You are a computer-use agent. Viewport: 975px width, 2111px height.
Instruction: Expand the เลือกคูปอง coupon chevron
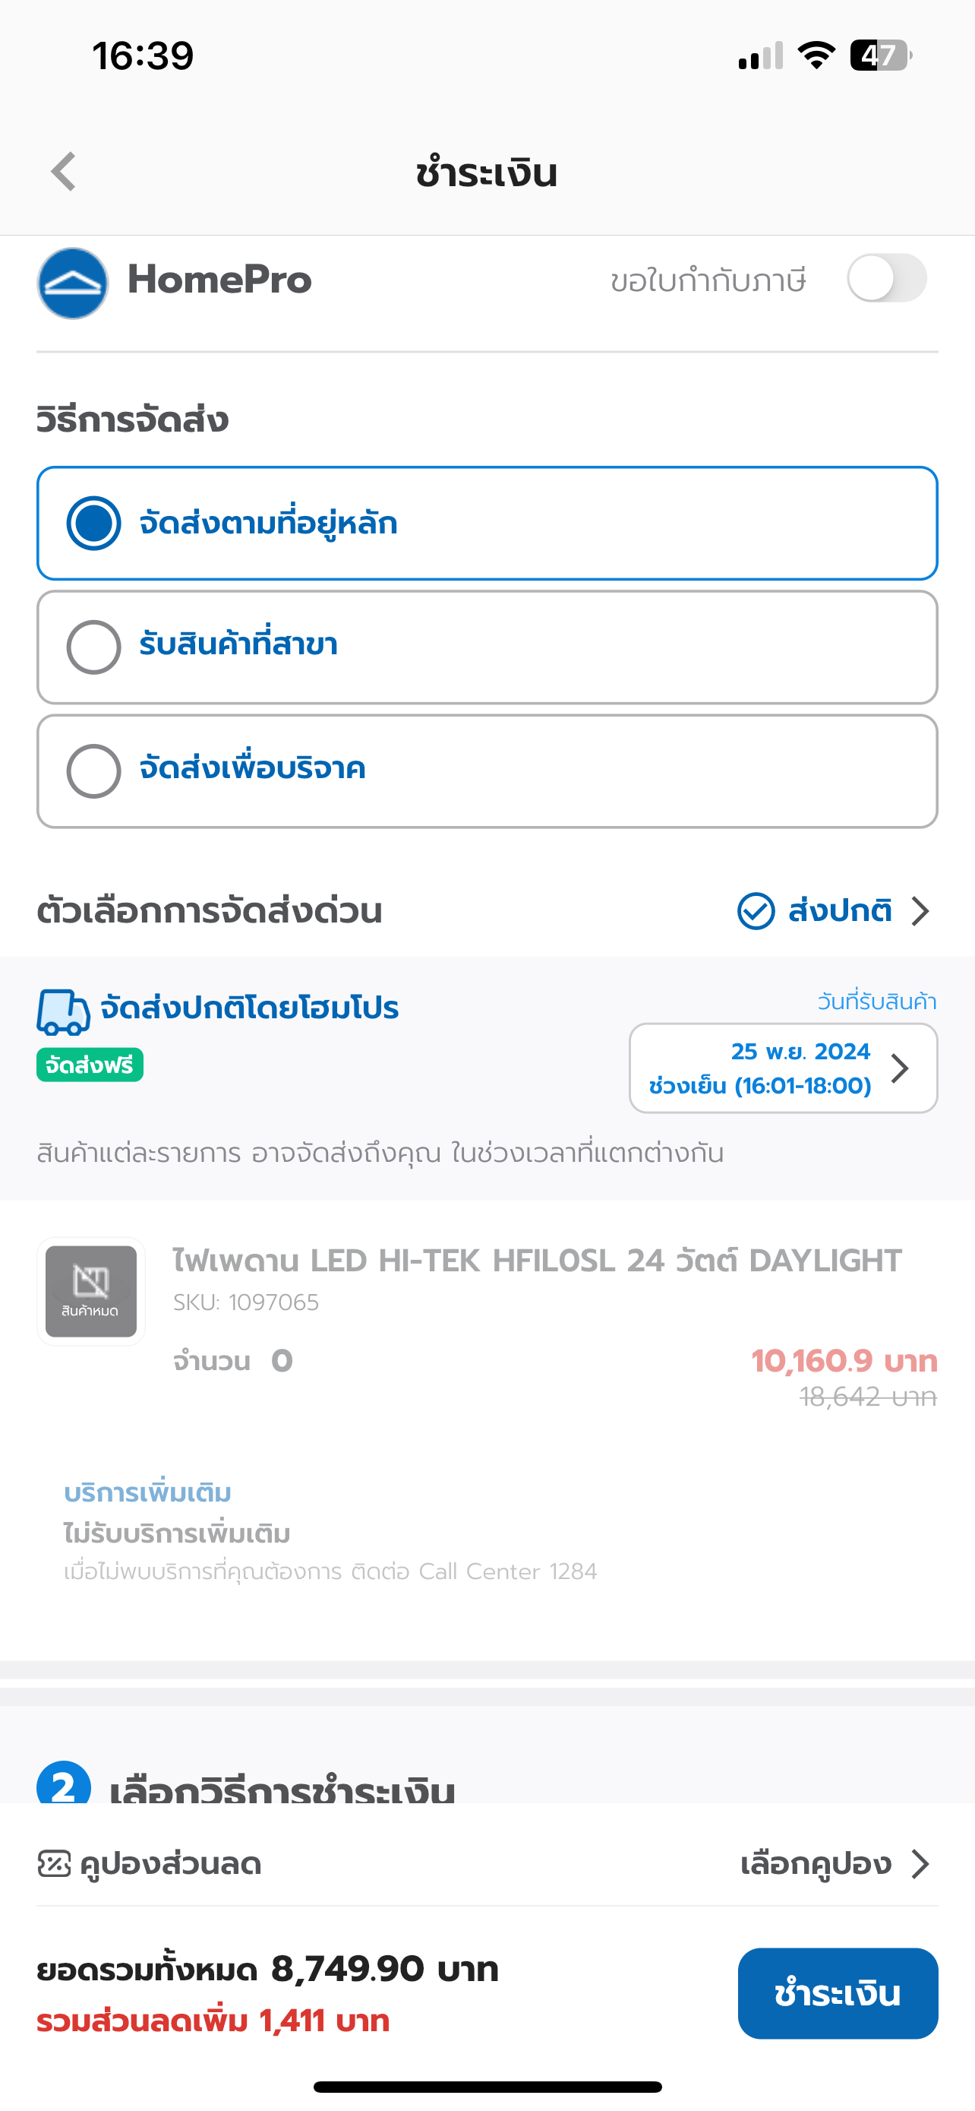[x=921, y=1863]
